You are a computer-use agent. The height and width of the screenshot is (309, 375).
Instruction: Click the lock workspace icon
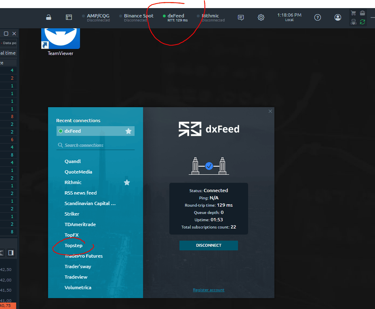point(48,17)
